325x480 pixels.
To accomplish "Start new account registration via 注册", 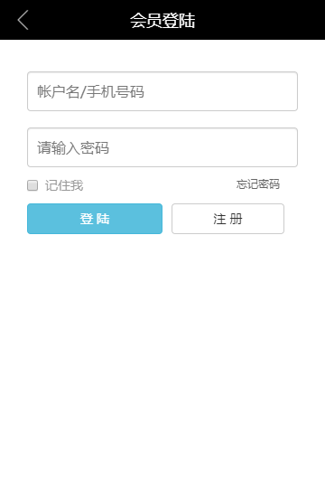I will (x=227, y=219).
